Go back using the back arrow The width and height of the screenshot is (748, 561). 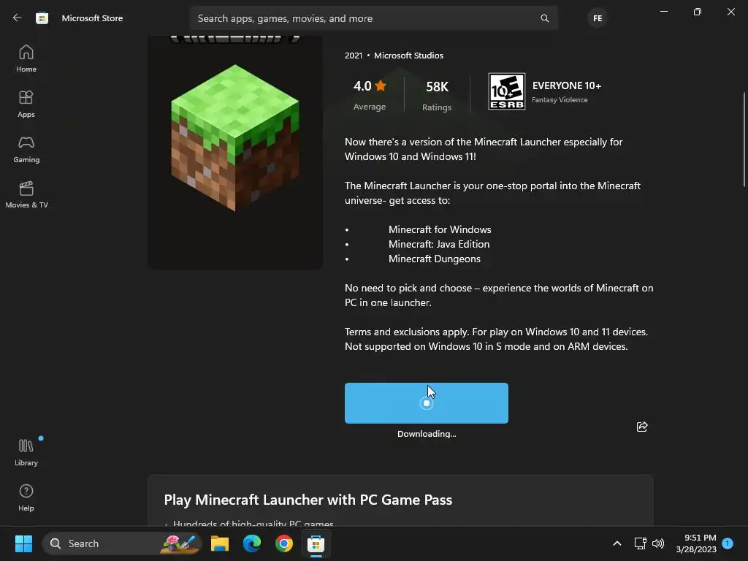[x=18, y=18]
